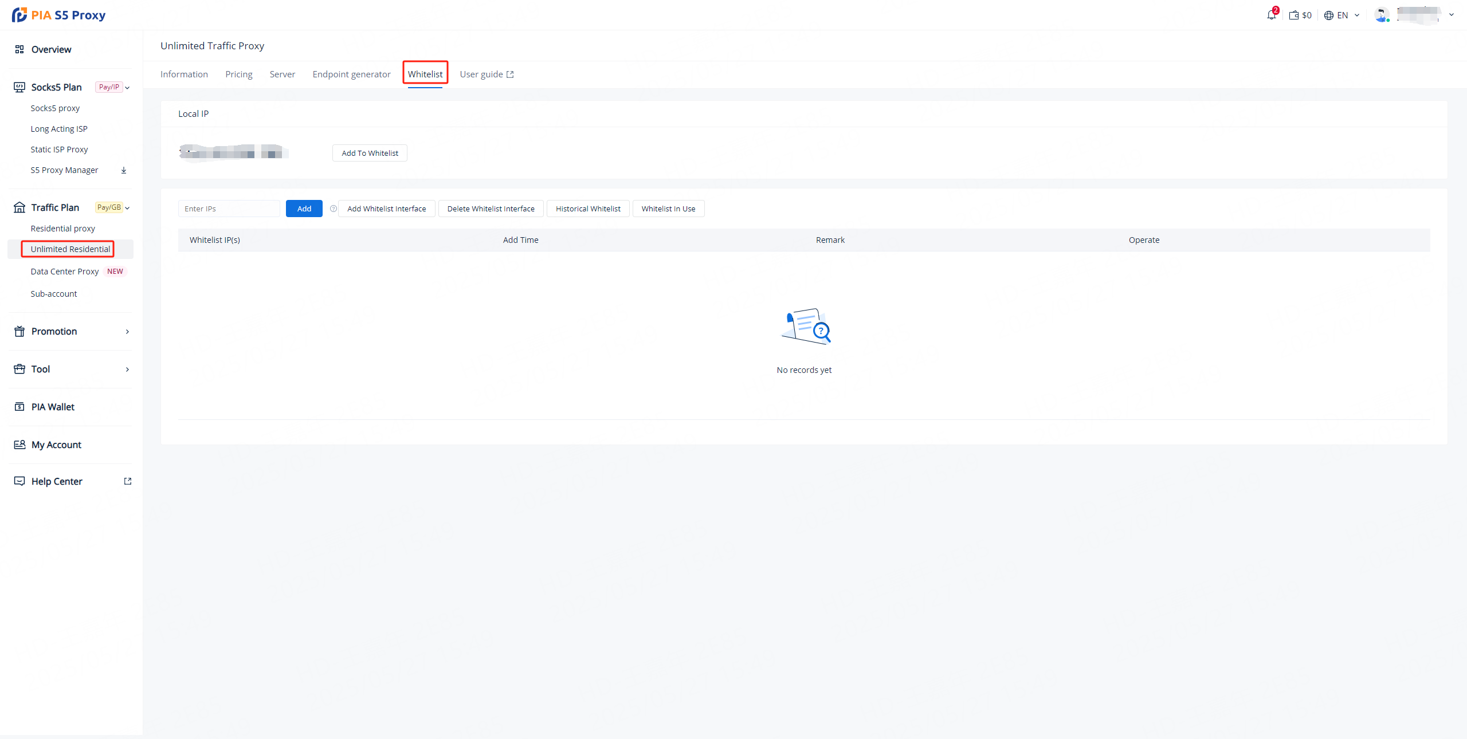Switch to the Endpoint generator tab
1467x739 pixels.
[351, 74]
